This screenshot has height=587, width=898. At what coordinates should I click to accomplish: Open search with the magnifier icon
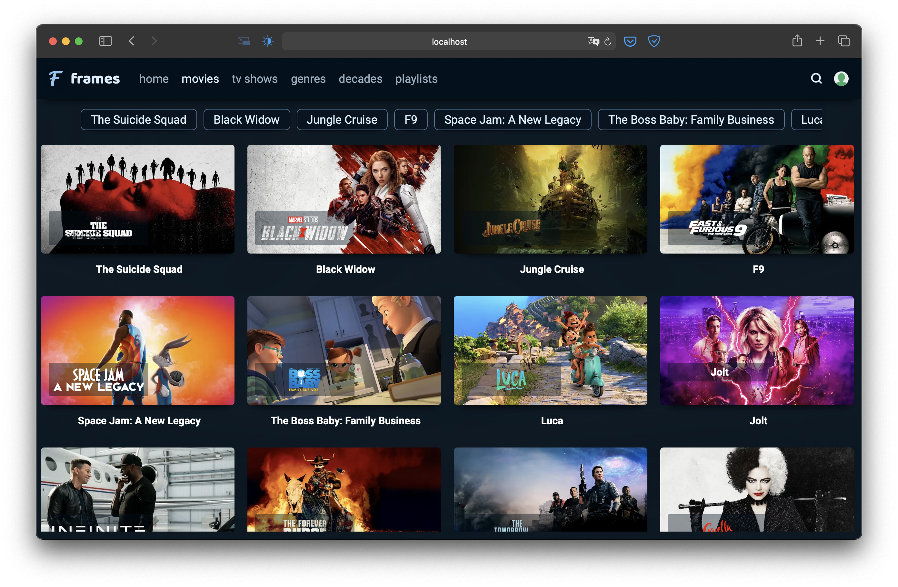[816, 78]
